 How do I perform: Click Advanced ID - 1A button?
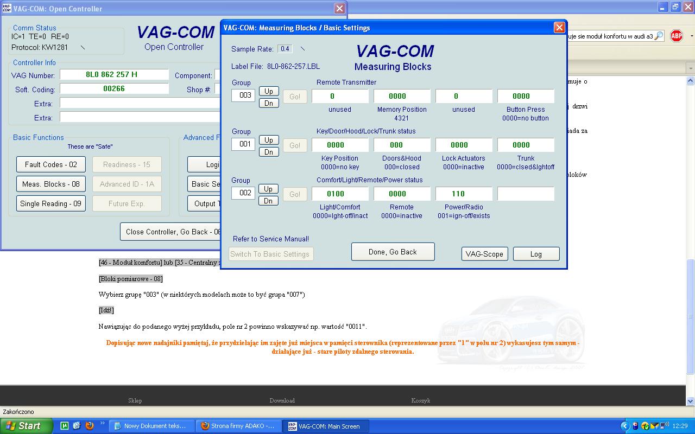(x=127, y=184)
